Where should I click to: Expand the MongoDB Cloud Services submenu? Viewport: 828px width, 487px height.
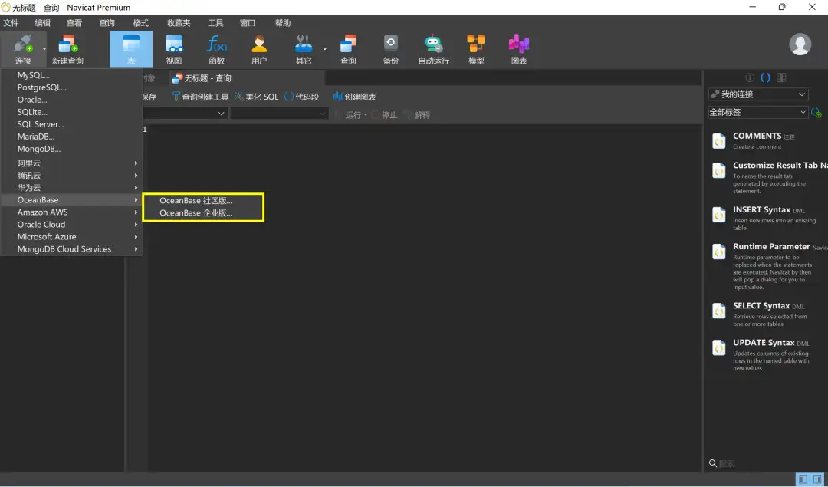point(72,248)
